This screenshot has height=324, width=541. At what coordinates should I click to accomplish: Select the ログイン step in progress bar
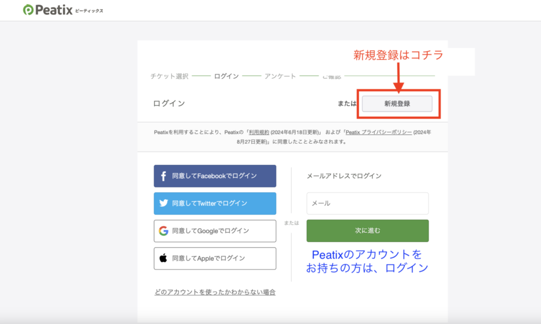coord(226,76)
